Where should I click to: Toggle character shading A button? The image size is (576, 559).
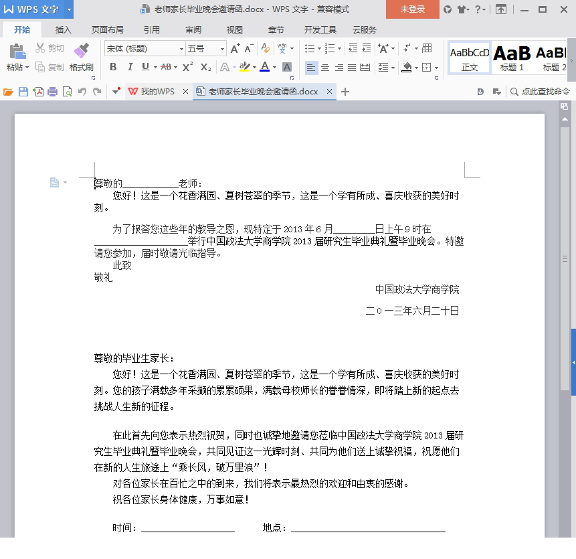[287, 67]
